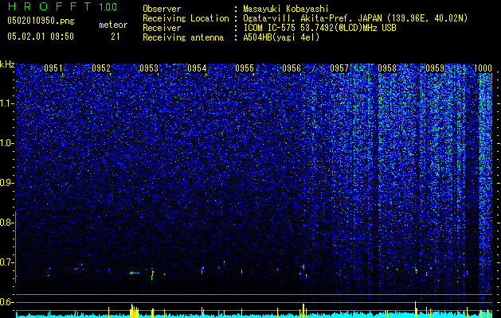Click the Receiving Location label

[186, 18]
